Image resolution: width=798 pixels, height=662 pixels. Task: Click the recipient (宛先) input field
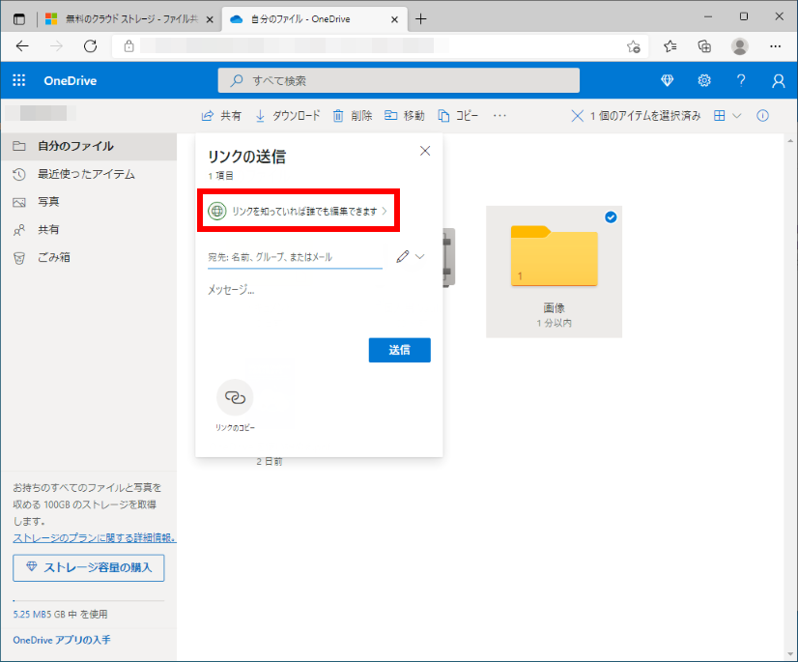pyautogui.click(x=295, y=257)
